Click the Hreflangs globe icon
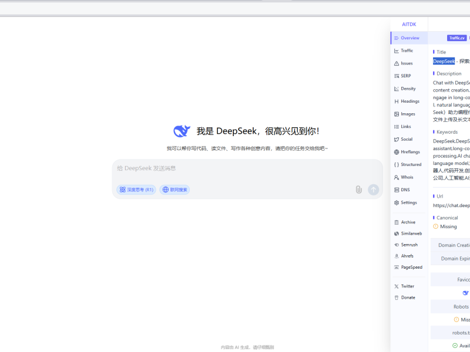470x352 pixels. [x=397, y=152]
